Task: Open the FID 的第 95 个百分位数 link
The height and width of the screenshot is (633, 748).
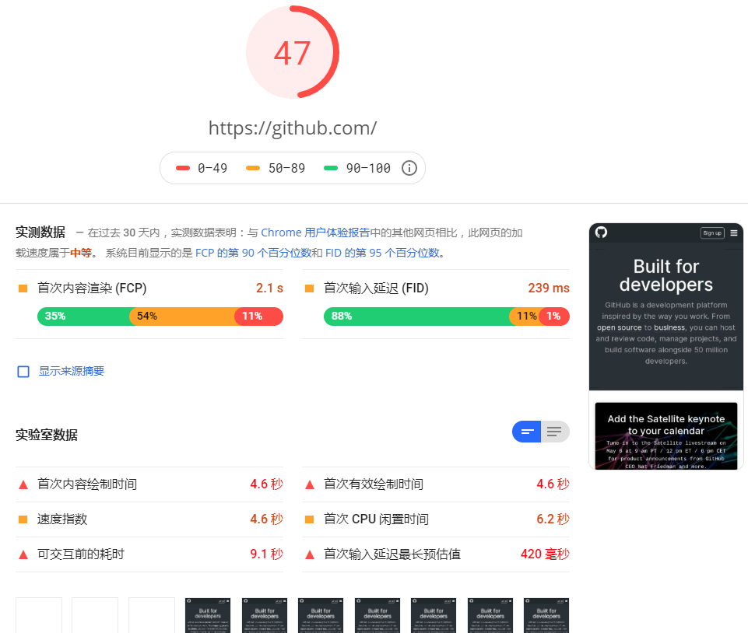Action: (382, 253)
